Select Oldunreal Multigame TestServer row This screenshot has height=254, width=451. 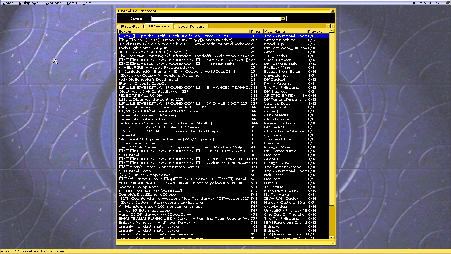tap(224, 139)
